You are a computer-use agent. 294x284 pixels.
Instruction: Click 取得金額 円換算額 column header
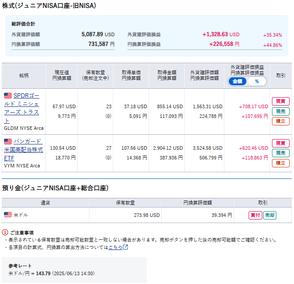tap(167, 76)
